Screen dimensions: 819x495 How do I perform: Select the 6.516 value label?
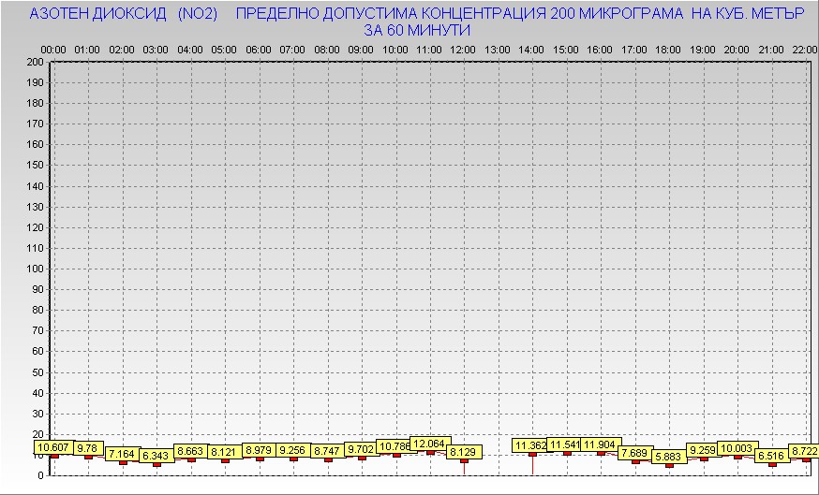772,456
